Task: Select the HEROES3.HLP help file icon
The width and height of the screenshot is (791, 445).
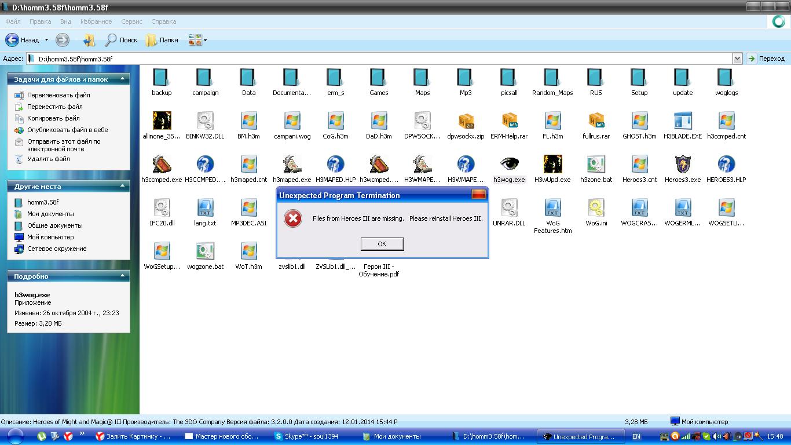Action: point(726,164)
